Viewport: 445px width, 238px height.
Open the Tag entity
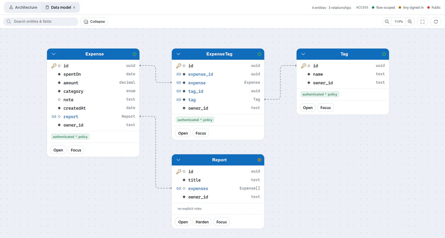pyautogui.click(x=308, y=108)
